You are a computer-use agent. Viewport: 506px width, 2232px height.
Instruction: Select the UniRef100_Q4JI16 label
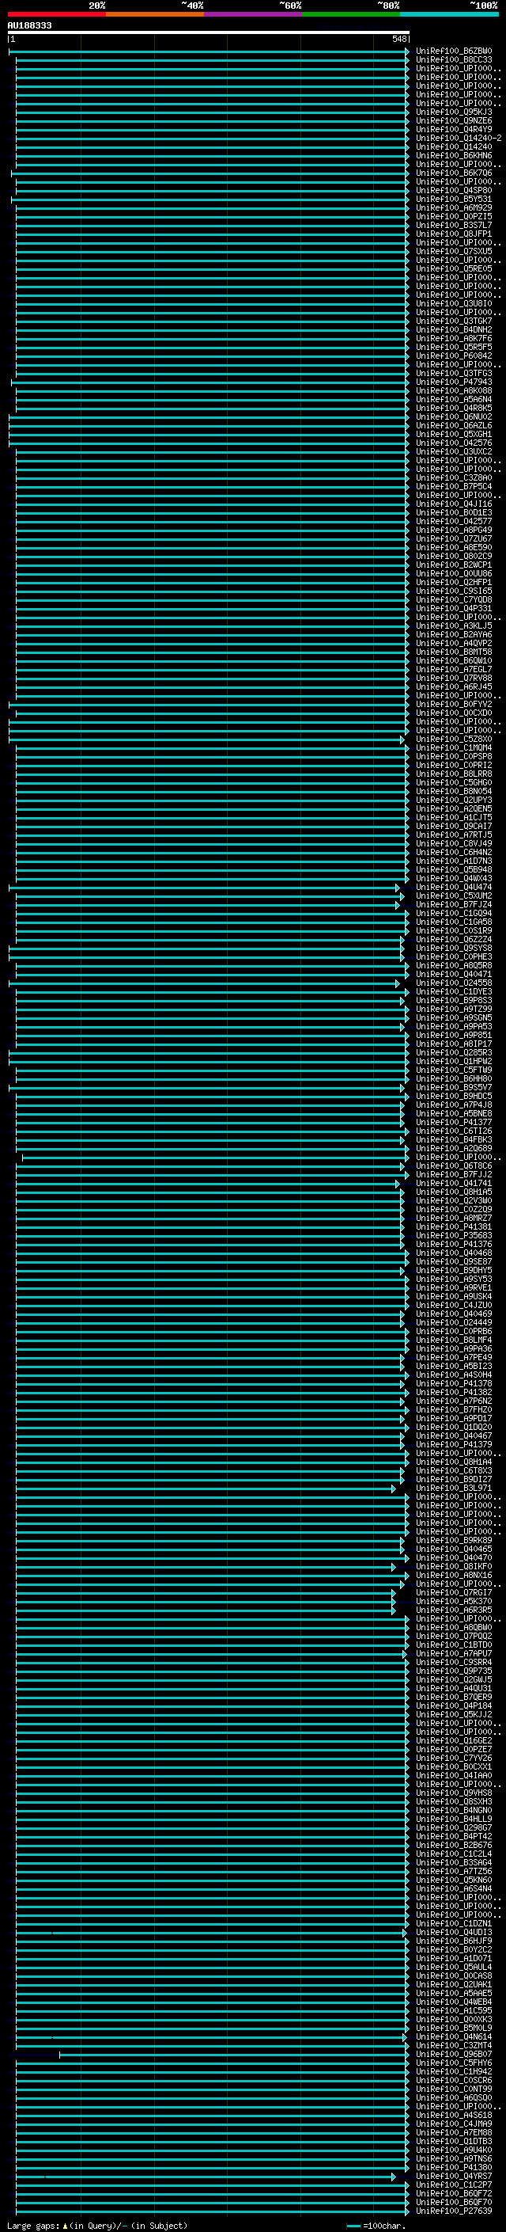point(453,504)
